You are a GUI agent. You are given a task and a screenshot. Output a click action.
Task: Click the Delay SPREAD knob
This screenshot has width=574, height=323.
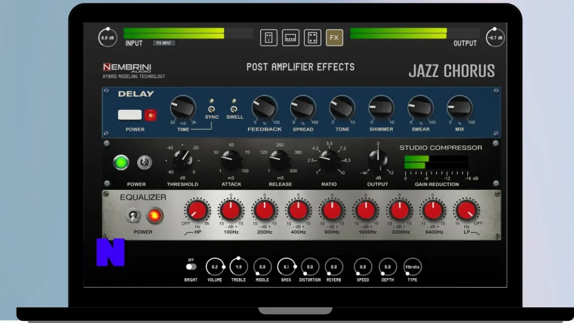(303, 108)
